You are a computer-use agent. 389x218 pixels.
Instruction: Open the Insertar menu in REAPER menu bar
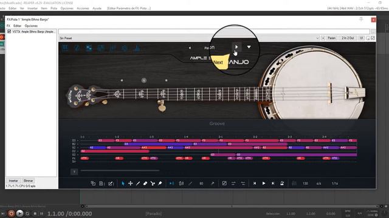tap(32, 8)
